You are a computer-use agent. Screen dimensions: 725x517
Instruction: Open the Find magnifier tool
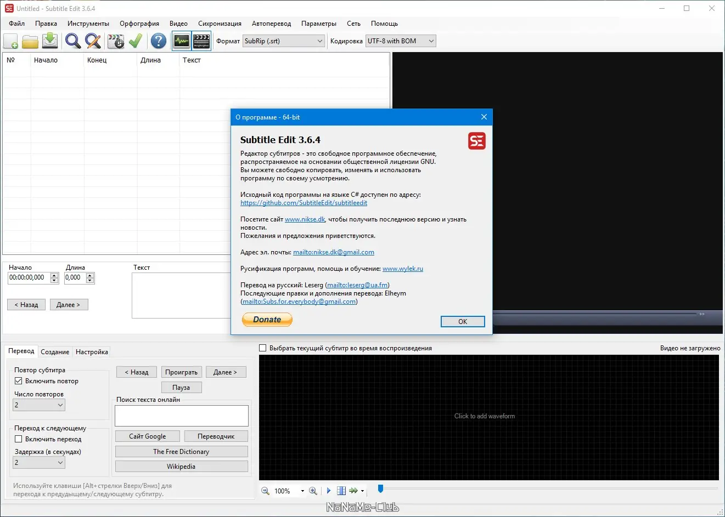(72, 41)
